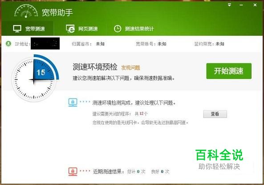The height and width of the screenshot is (185, 264).
Task: Click the 签约带宽 label
Action: pyautogui.click(x=204, y=44)
